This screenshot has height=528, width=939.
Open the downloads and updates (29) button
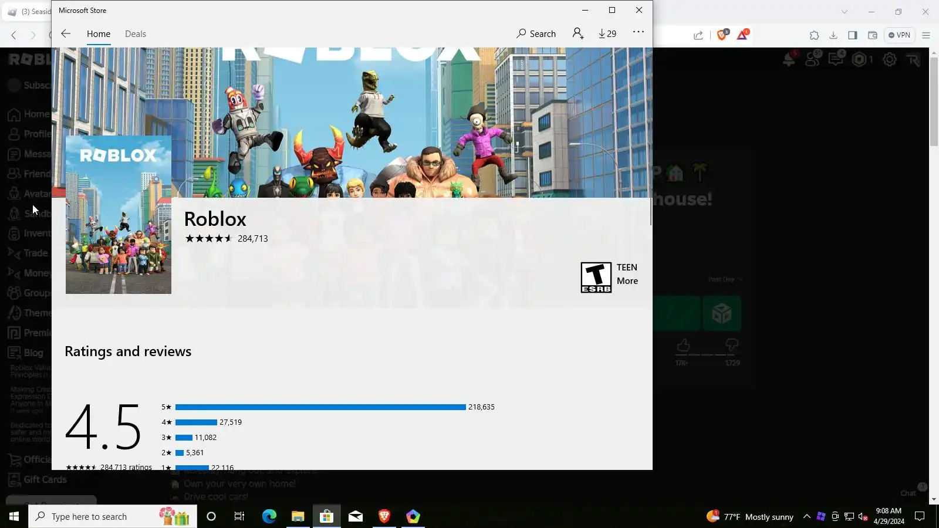[x=607, y=34]
